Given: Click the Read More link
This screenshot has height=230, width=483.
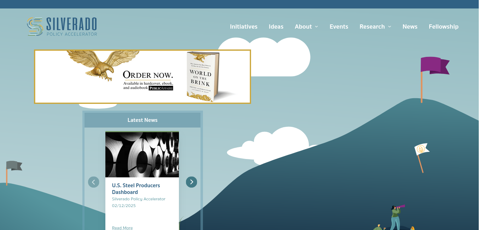Looking at the screenshot, I should (x=122, y=228).
